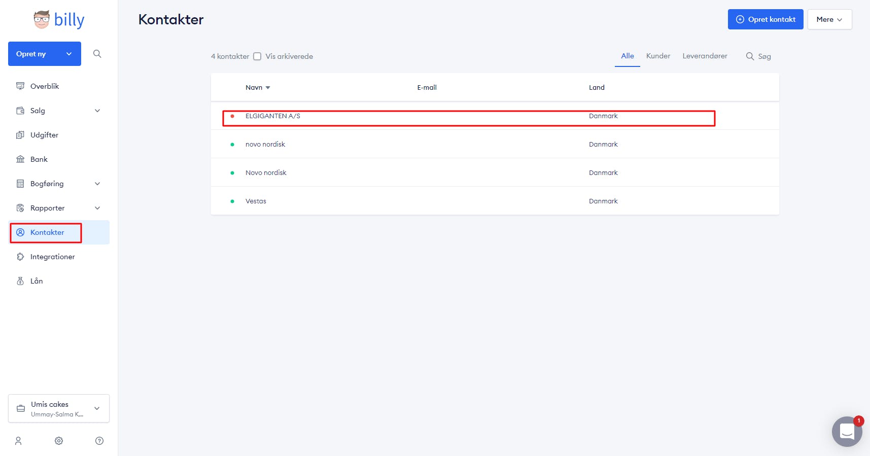
Task: Open the lowercase novo nordisk contact
Action: click(495, 144)
